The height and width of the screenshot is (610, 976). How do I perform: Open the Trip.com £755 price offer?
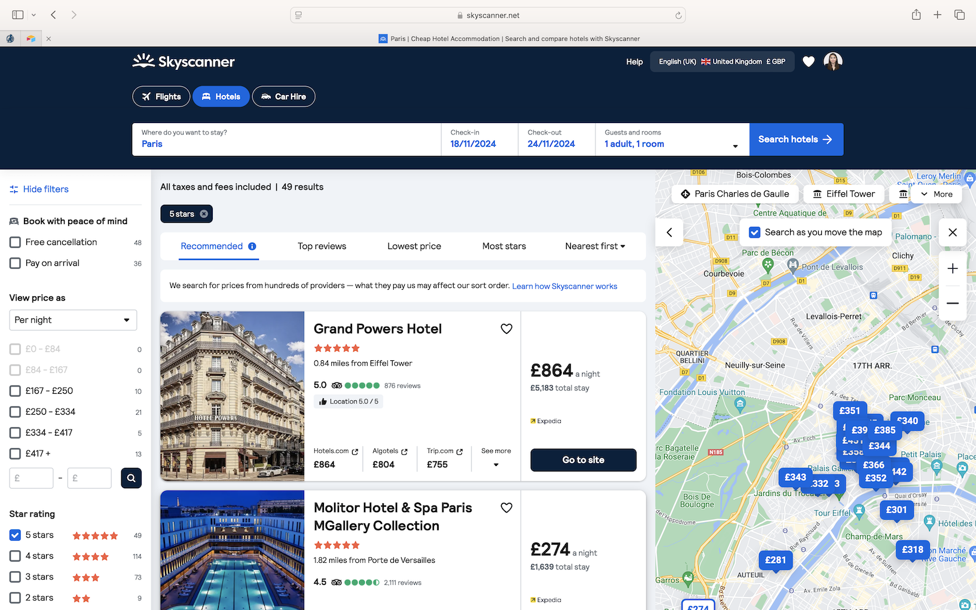(x=445, y=458)
